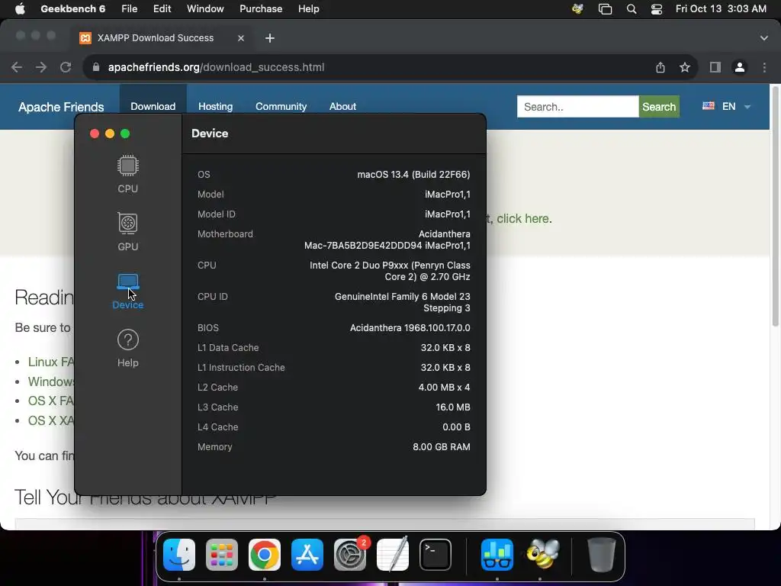Viewport: 781px width, 586px height.
Task: Open System Settings from the Dock
Action: point(349,555)
